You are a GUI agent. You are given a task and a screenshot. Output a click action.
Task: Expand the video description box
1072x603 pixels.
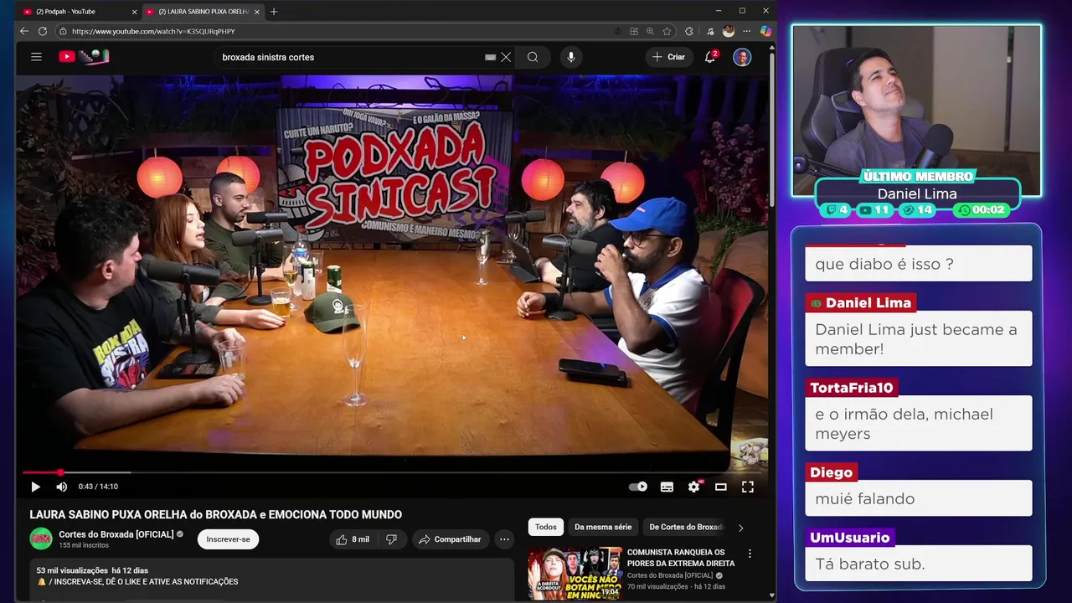[x=272, y=580]
